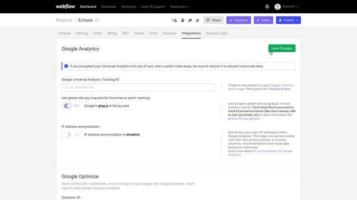Focus the Universal Analytics Tracking ID field
357x200 pixels.
coord(138,88)
